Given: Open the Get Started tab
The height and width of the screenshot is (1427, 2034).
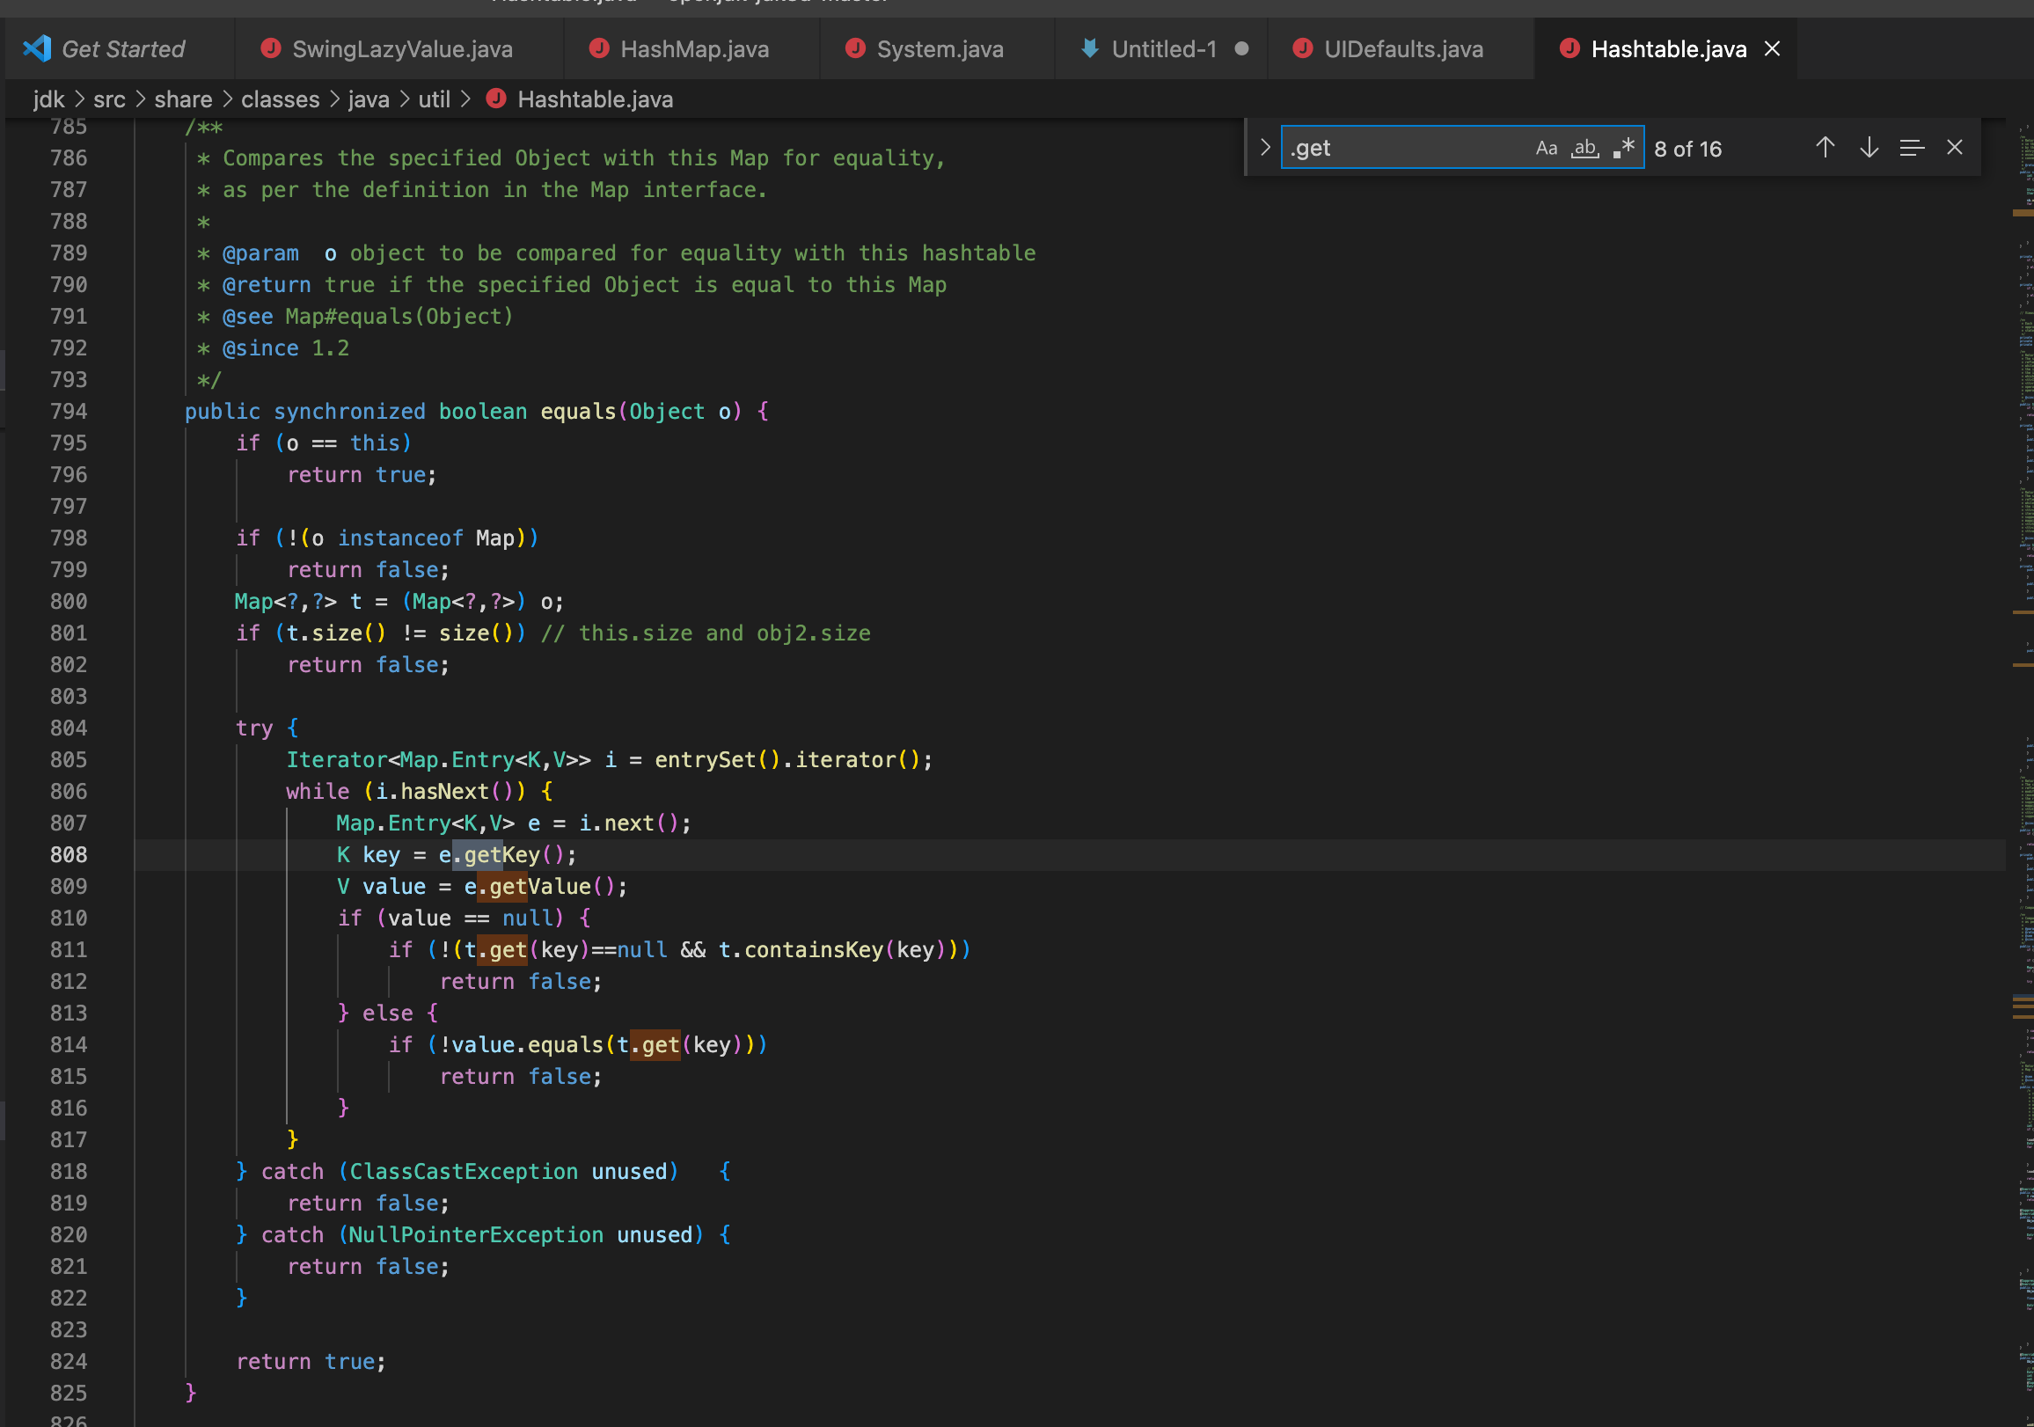Looking at the screenshot, I should coord(122,48).
